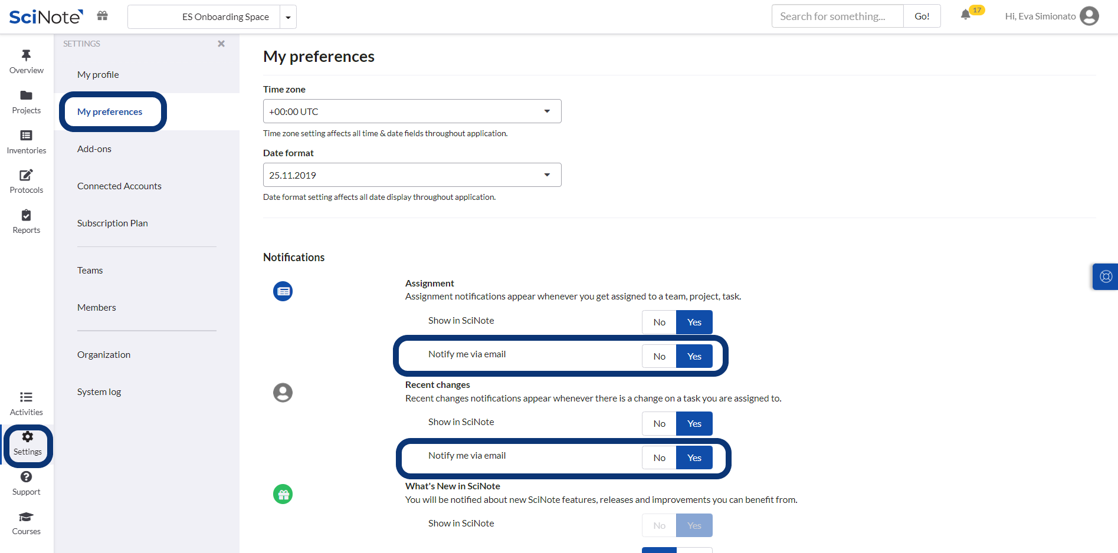Open Reports clipboard icon

26,216
